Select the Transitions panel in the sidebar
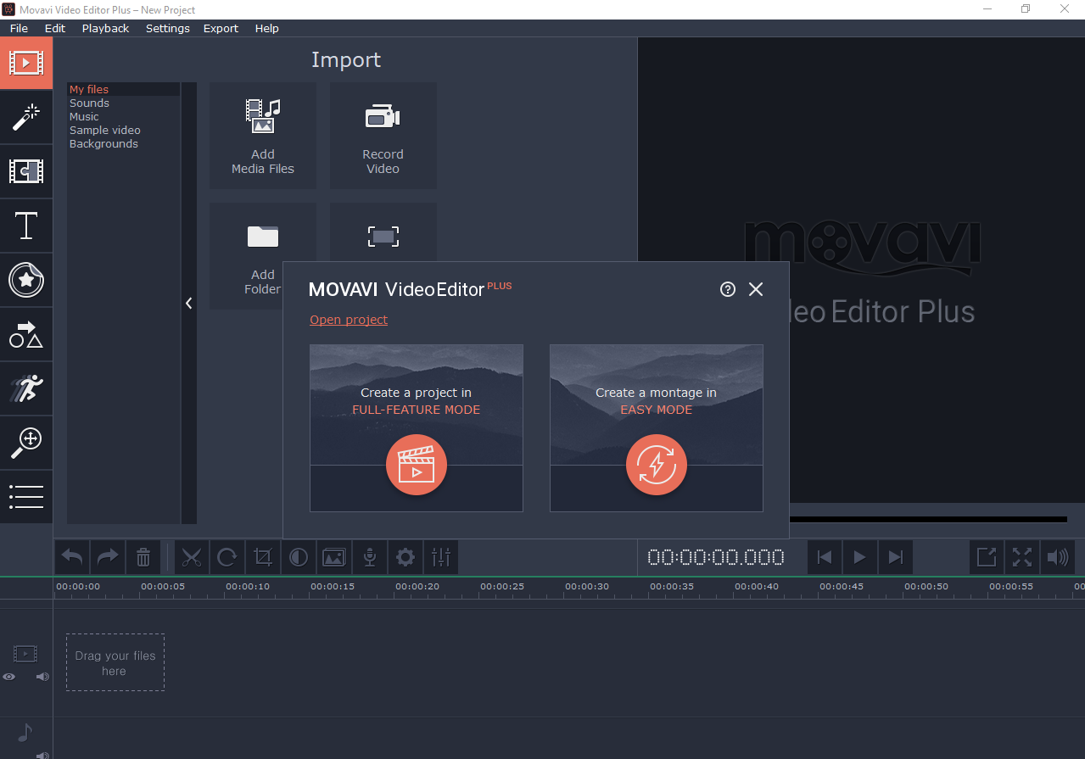This screenshot has height=759, width=1085. [26, 171]
